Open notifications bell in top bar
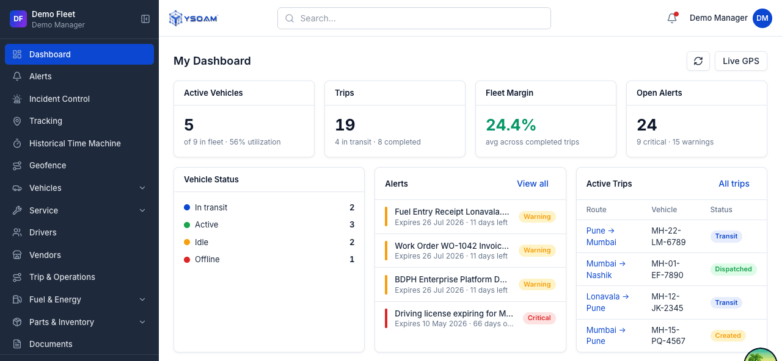 click(672, 18)
